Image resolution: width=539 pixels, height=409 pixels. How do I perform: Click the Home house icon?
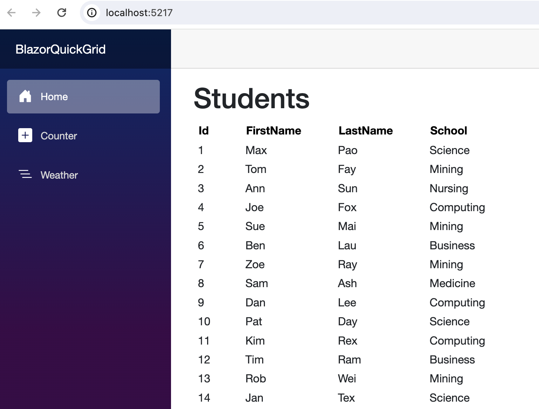[25, 96]
